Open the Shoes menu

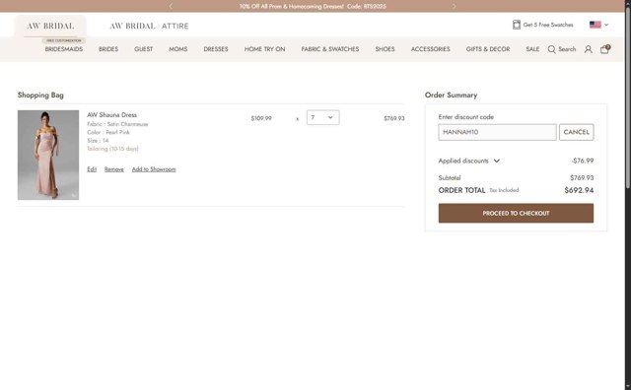385,49
